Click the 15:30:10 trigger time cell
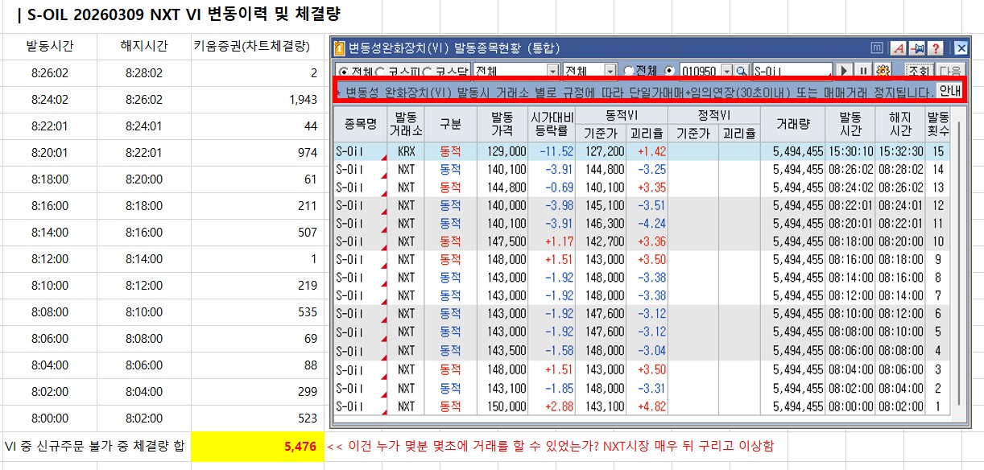This screenshot has width=984, height=470. click(x=850, y=151)
